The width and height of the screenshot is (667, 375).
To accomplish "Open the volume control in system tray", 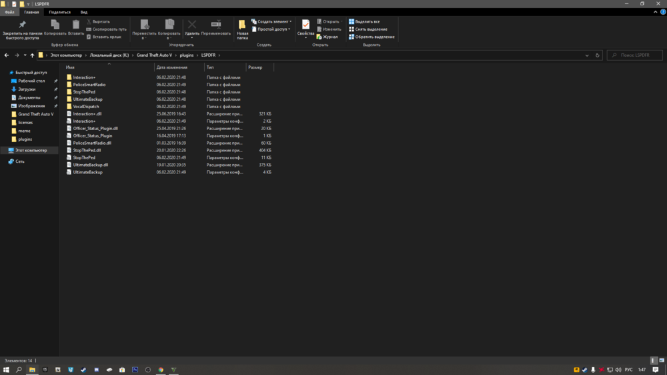I will click(x=618, y=370).
